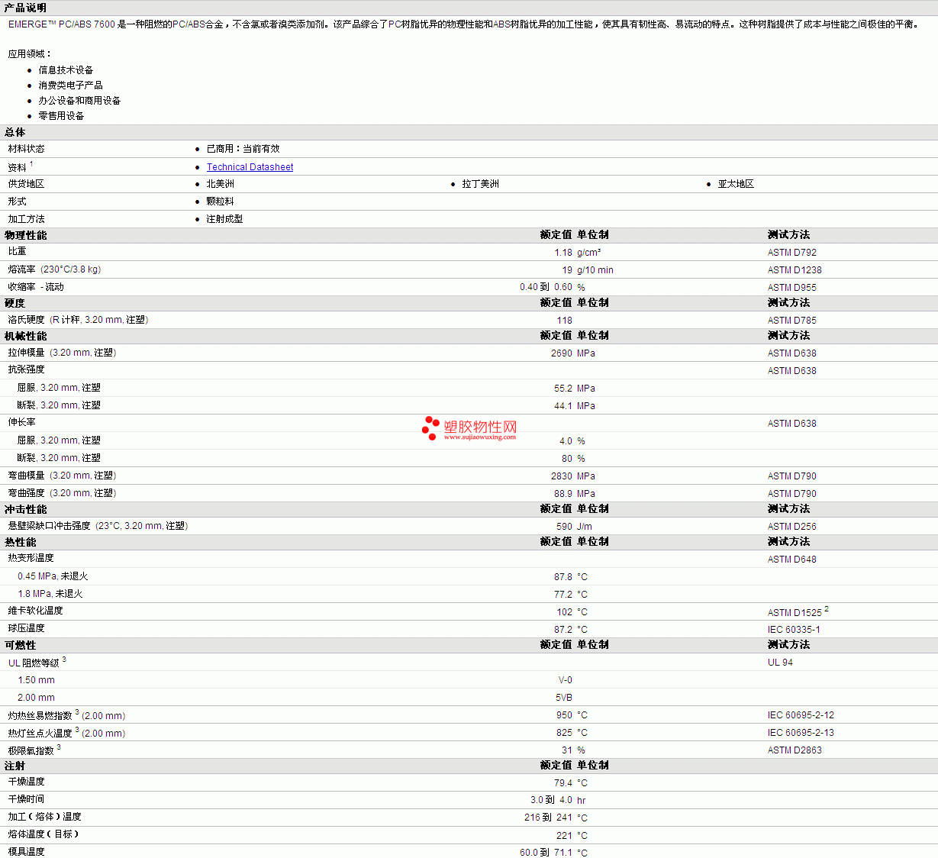Image resolution: width=938 pixels, height=858 pixels.
Task: Click the 'IEC 60695-2-13' test method
Action: pyautogui.click(x=801, y=733)
